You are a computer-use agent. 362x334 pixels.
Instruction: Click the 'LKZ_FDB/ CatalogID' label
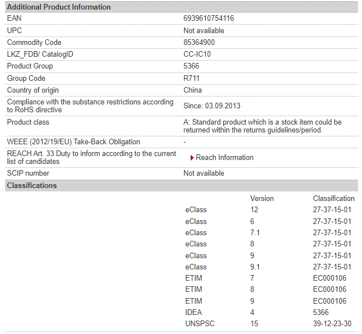(40, 54)
